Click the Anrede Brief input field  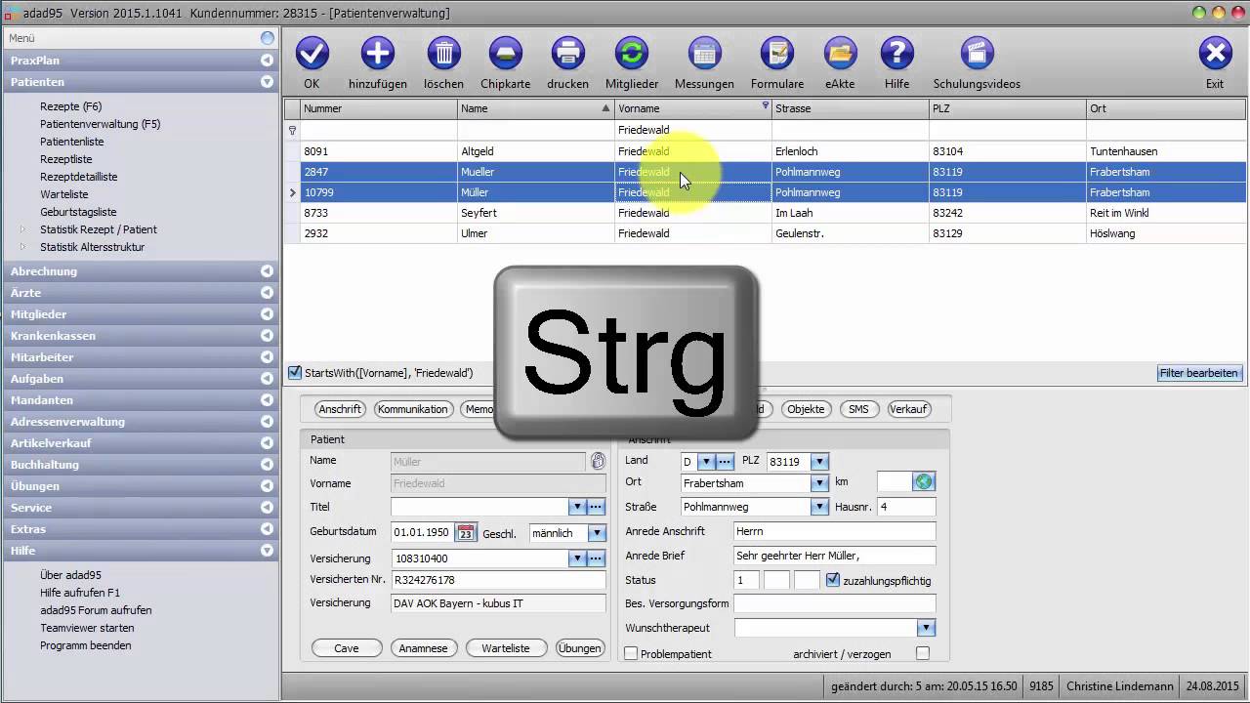[834, 556]
